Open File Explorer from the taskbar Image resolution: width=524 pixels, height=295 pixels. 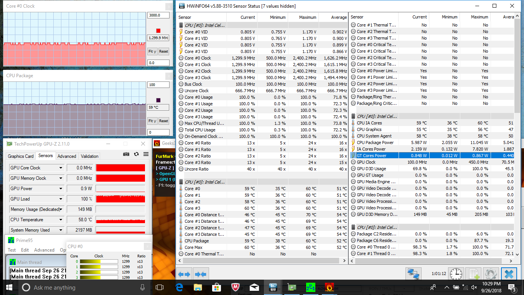[x=198, y=287]
